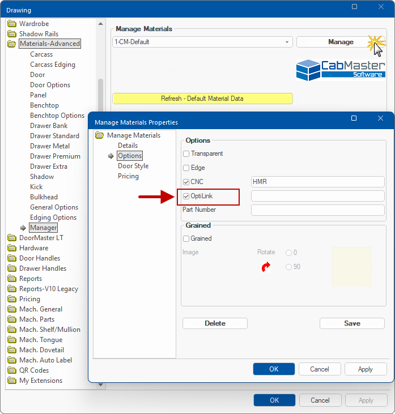
Task: Click the Pricing folder icon in tree
Action: (12, 299)
